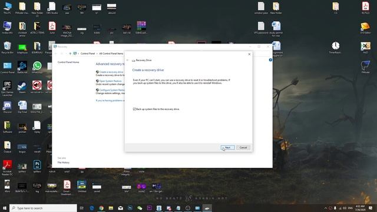Image resolution: width=377 pixels, height=212 pixels.
Task: Click the up arrow in Recovery window navigation
Action: pos(70,54)
